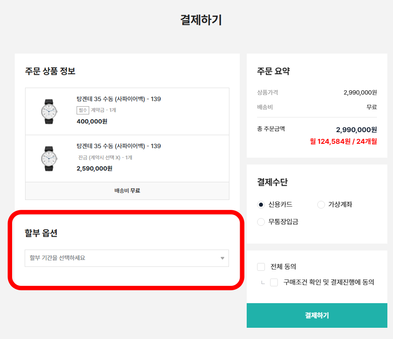Select the 신용카드 payment radio button
Image resolution: width=393 pixels, height=339 pixels.
point(261,205)
